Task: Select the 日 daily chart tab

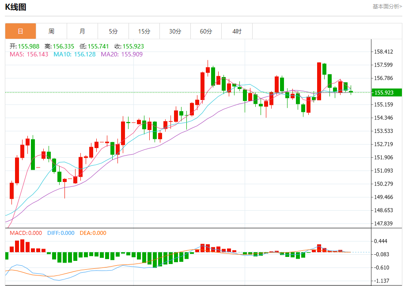Action: (20, 31)
